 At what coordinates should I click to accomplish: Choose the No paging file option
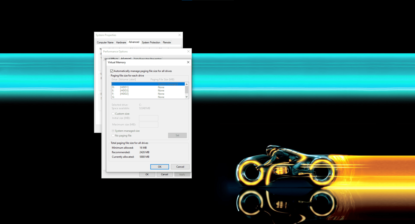pyautogui.click(x=113, y=135)
